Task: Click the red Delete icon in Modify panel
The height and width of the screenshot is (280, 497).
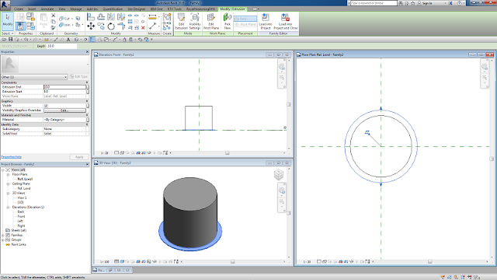Action: (x=143, y=28)
